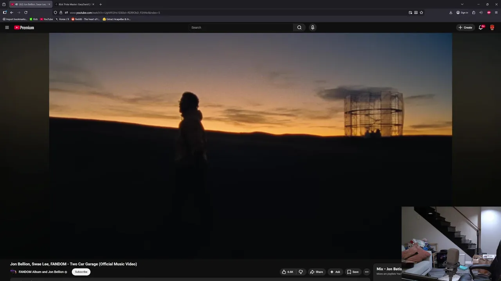Close the Kick Trivia Master tab
Screen dimensions: 501x281
(93, 4)
